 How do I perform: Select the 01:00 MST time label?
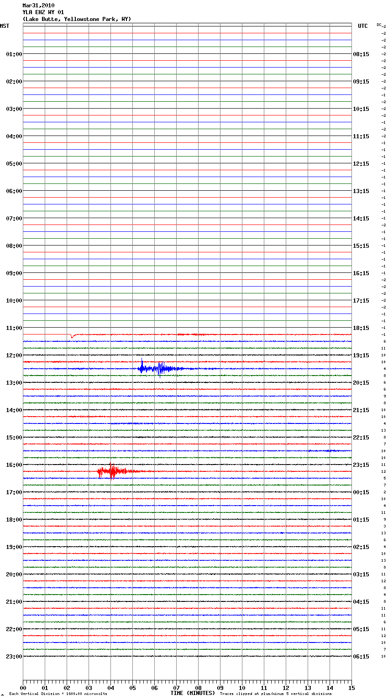click(14, 54)
